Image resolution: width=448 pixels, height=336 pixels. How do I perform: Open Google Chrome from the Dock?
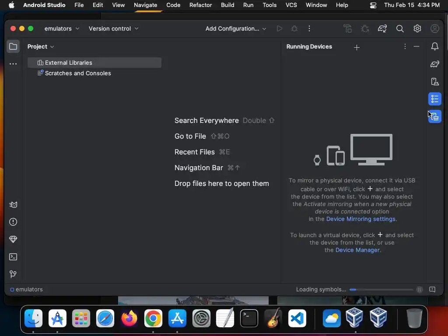pos(153,318)
